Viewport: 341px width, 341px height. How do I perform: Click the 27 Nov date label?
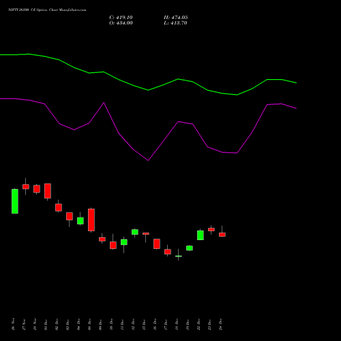[x=24, y=324]
